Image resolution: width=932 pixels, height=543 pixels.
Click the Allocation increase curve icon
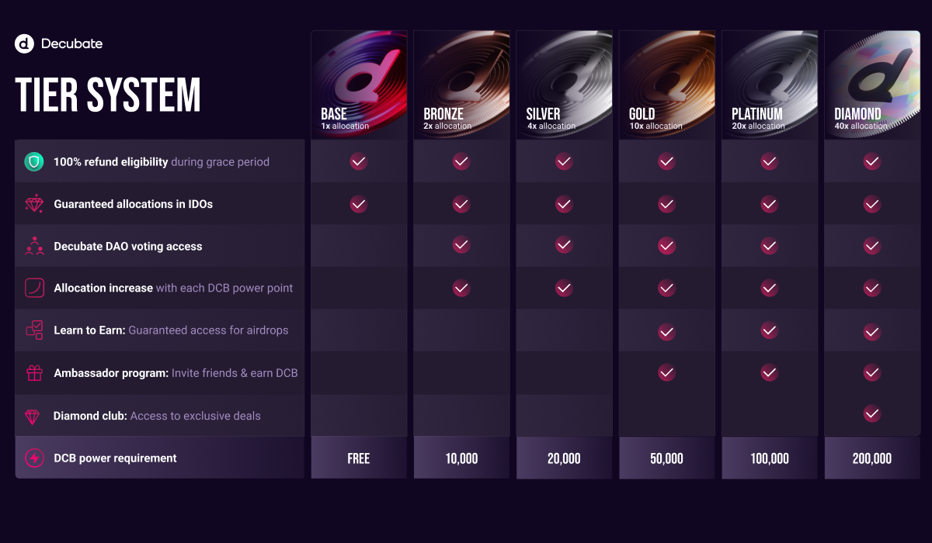34,288
